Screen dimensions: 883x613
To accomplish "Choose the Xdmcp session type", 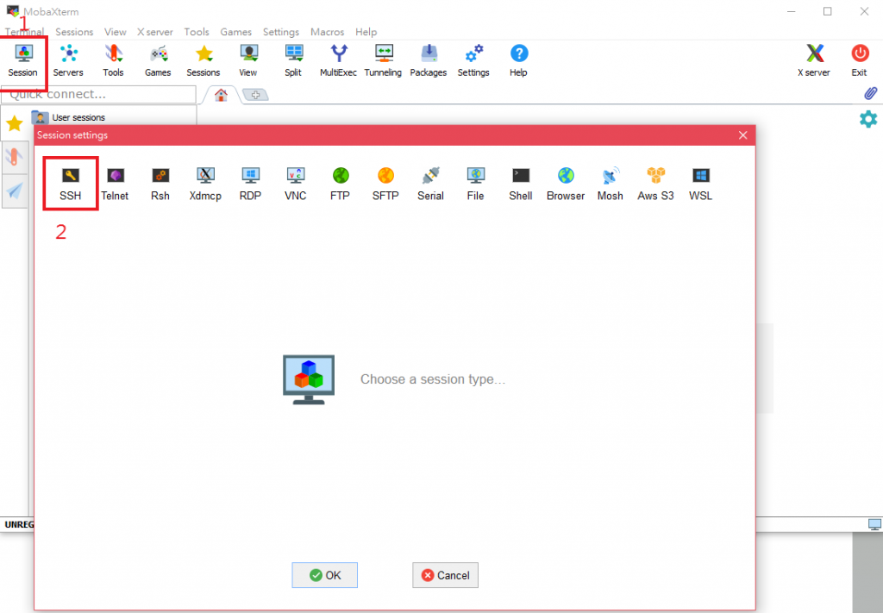I will click(205, 184).
